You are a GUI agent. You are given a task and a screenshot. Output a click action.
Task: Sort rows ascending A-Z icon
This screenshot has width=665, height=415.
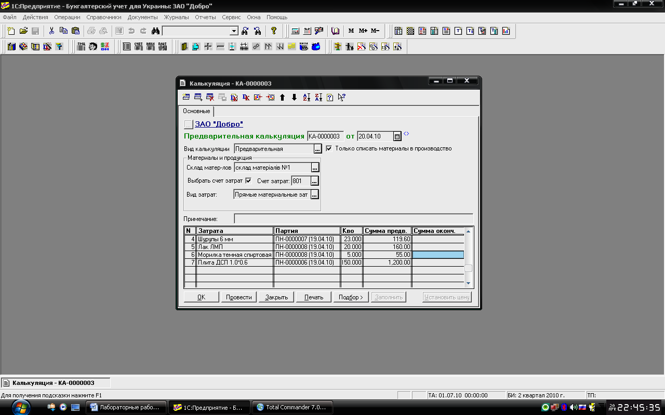[306, 97]
